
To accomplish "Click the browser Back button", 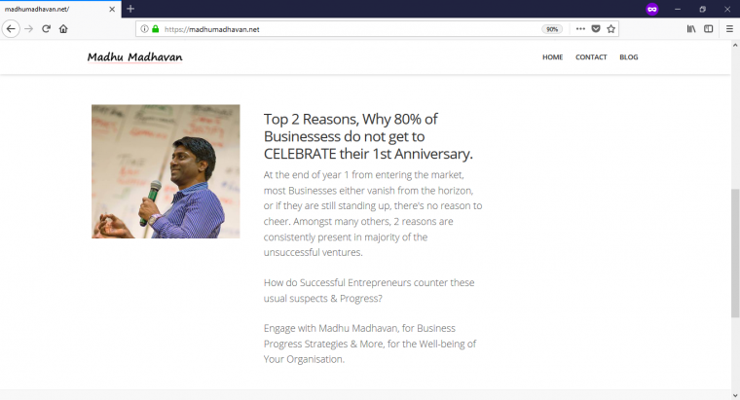I will pyautogui.click(x=11, y=29).
